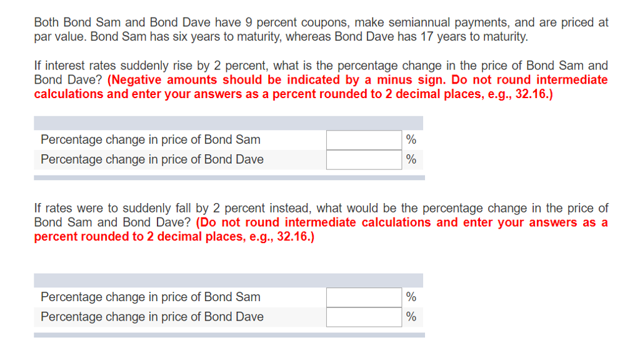Select the Bond Sam input in rate-fall table
Screen dimensions: 640x353
(x=364, y=297)
